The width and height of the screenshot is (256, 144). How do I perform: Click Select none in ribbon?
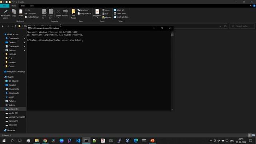point(120,14)
